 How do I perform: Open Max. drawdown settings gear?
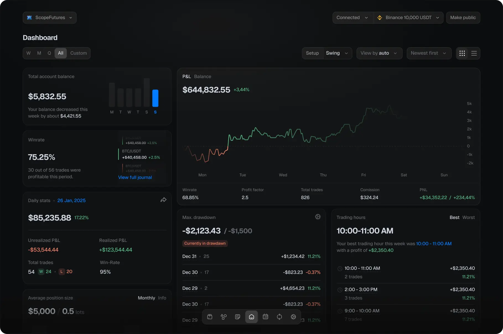tap(318, 217)
